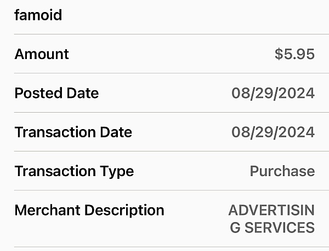
Task: Select the $5.95 amount value
Action: pyautogui.click(x=294, y=54)
